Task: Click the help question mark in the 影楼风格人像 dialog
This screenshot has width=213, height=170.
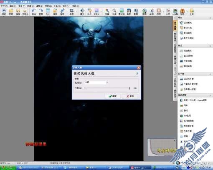Action: click(x=137, y=74)
